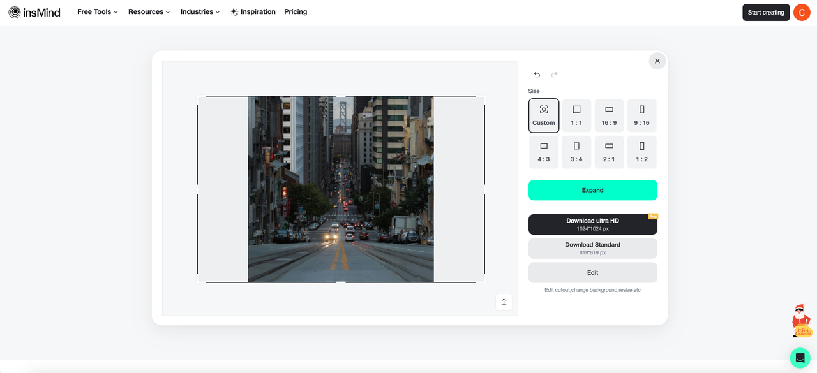Click the bottom edge crop handle

click(341, 282)
